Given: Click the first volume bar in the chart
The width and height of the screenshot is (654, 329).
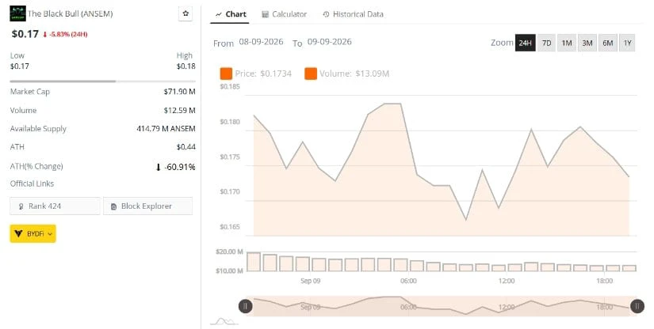Looking at the screenshot, I should point(254,262).
